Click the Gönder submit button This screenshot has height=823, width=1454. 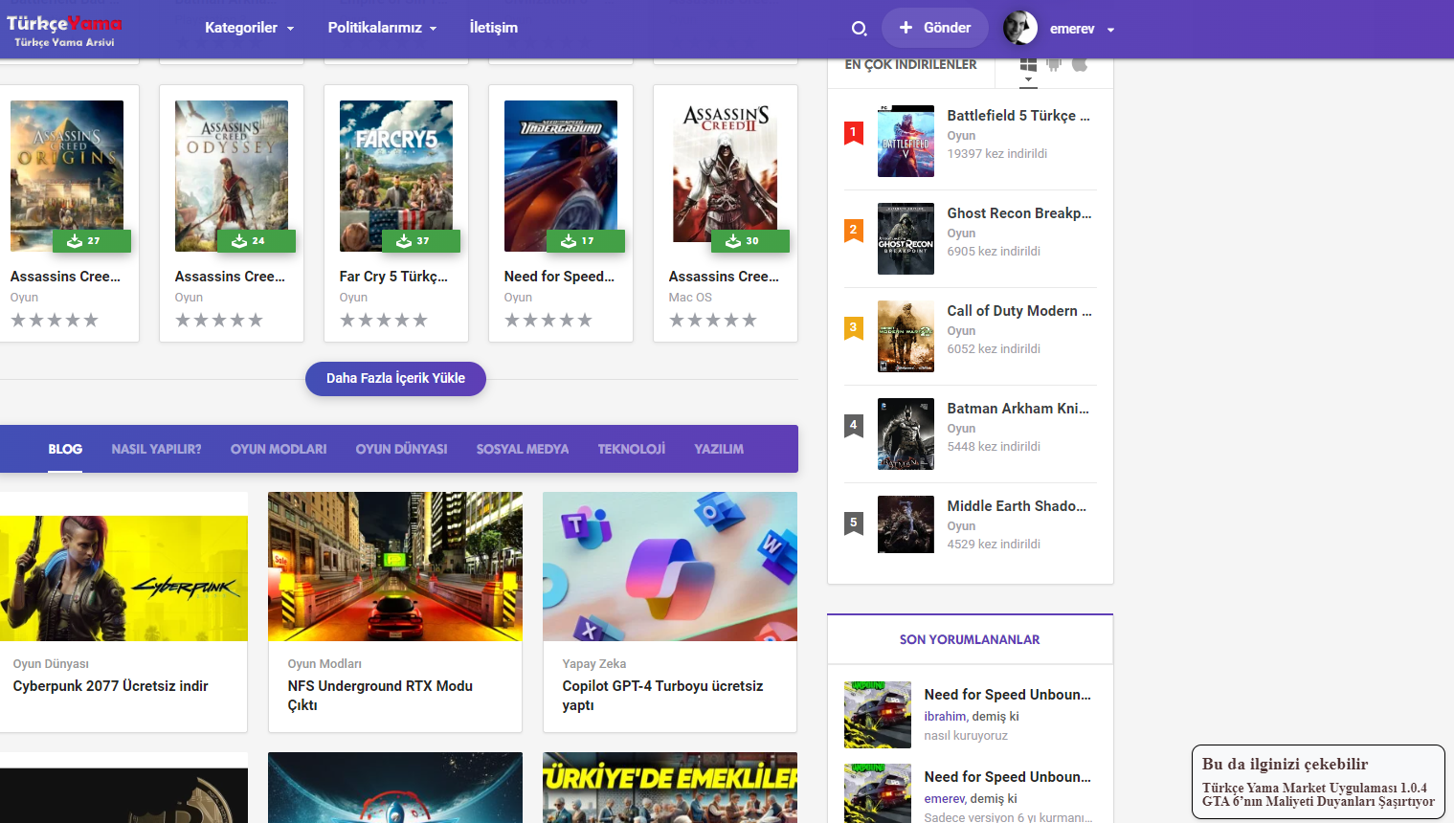[x=935, y=28]
